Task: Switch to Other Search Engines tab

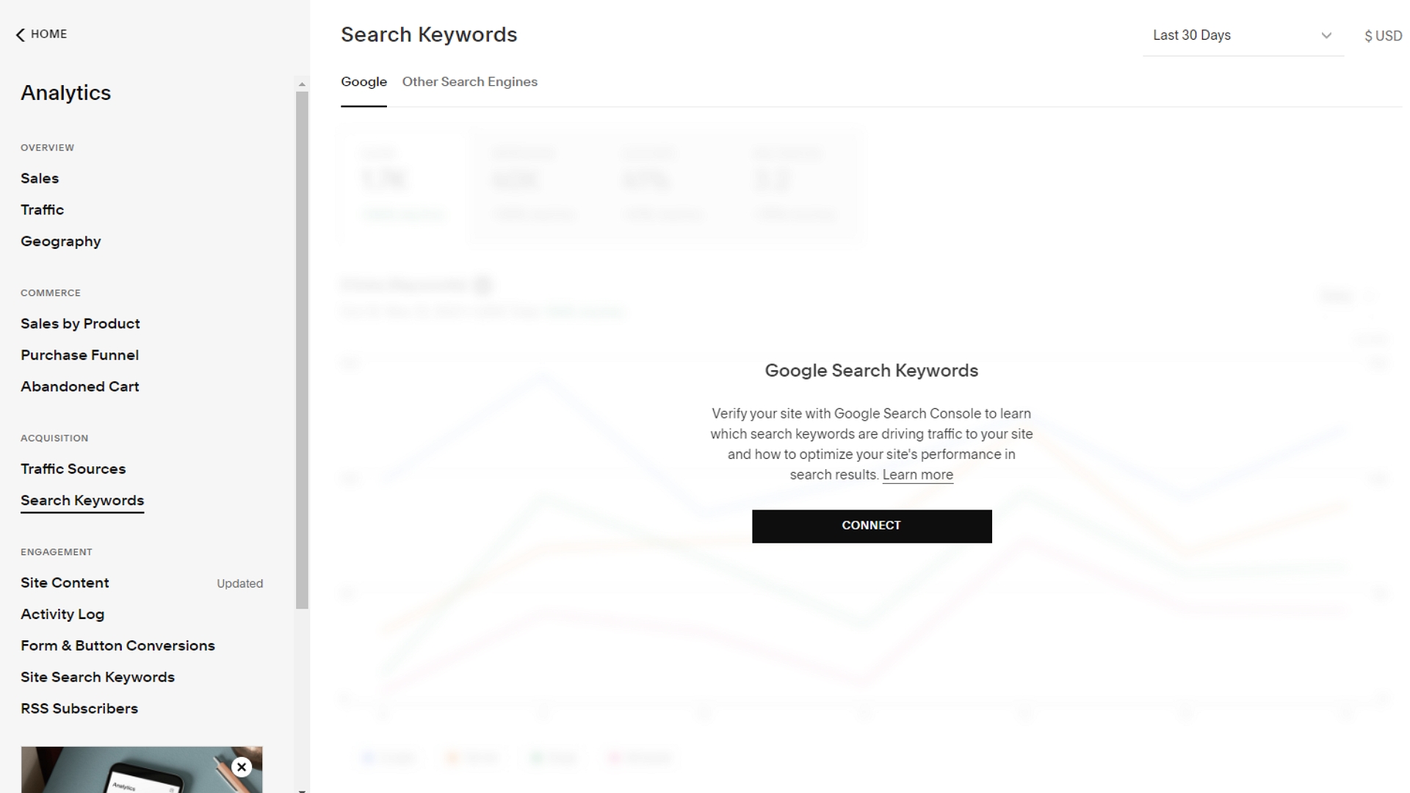Action: (470, 82)
